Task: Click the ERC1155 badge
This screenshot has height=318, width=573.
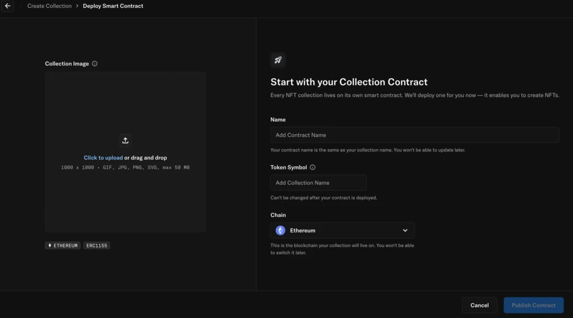Action: pyautogui.click(x=97, y=245)
